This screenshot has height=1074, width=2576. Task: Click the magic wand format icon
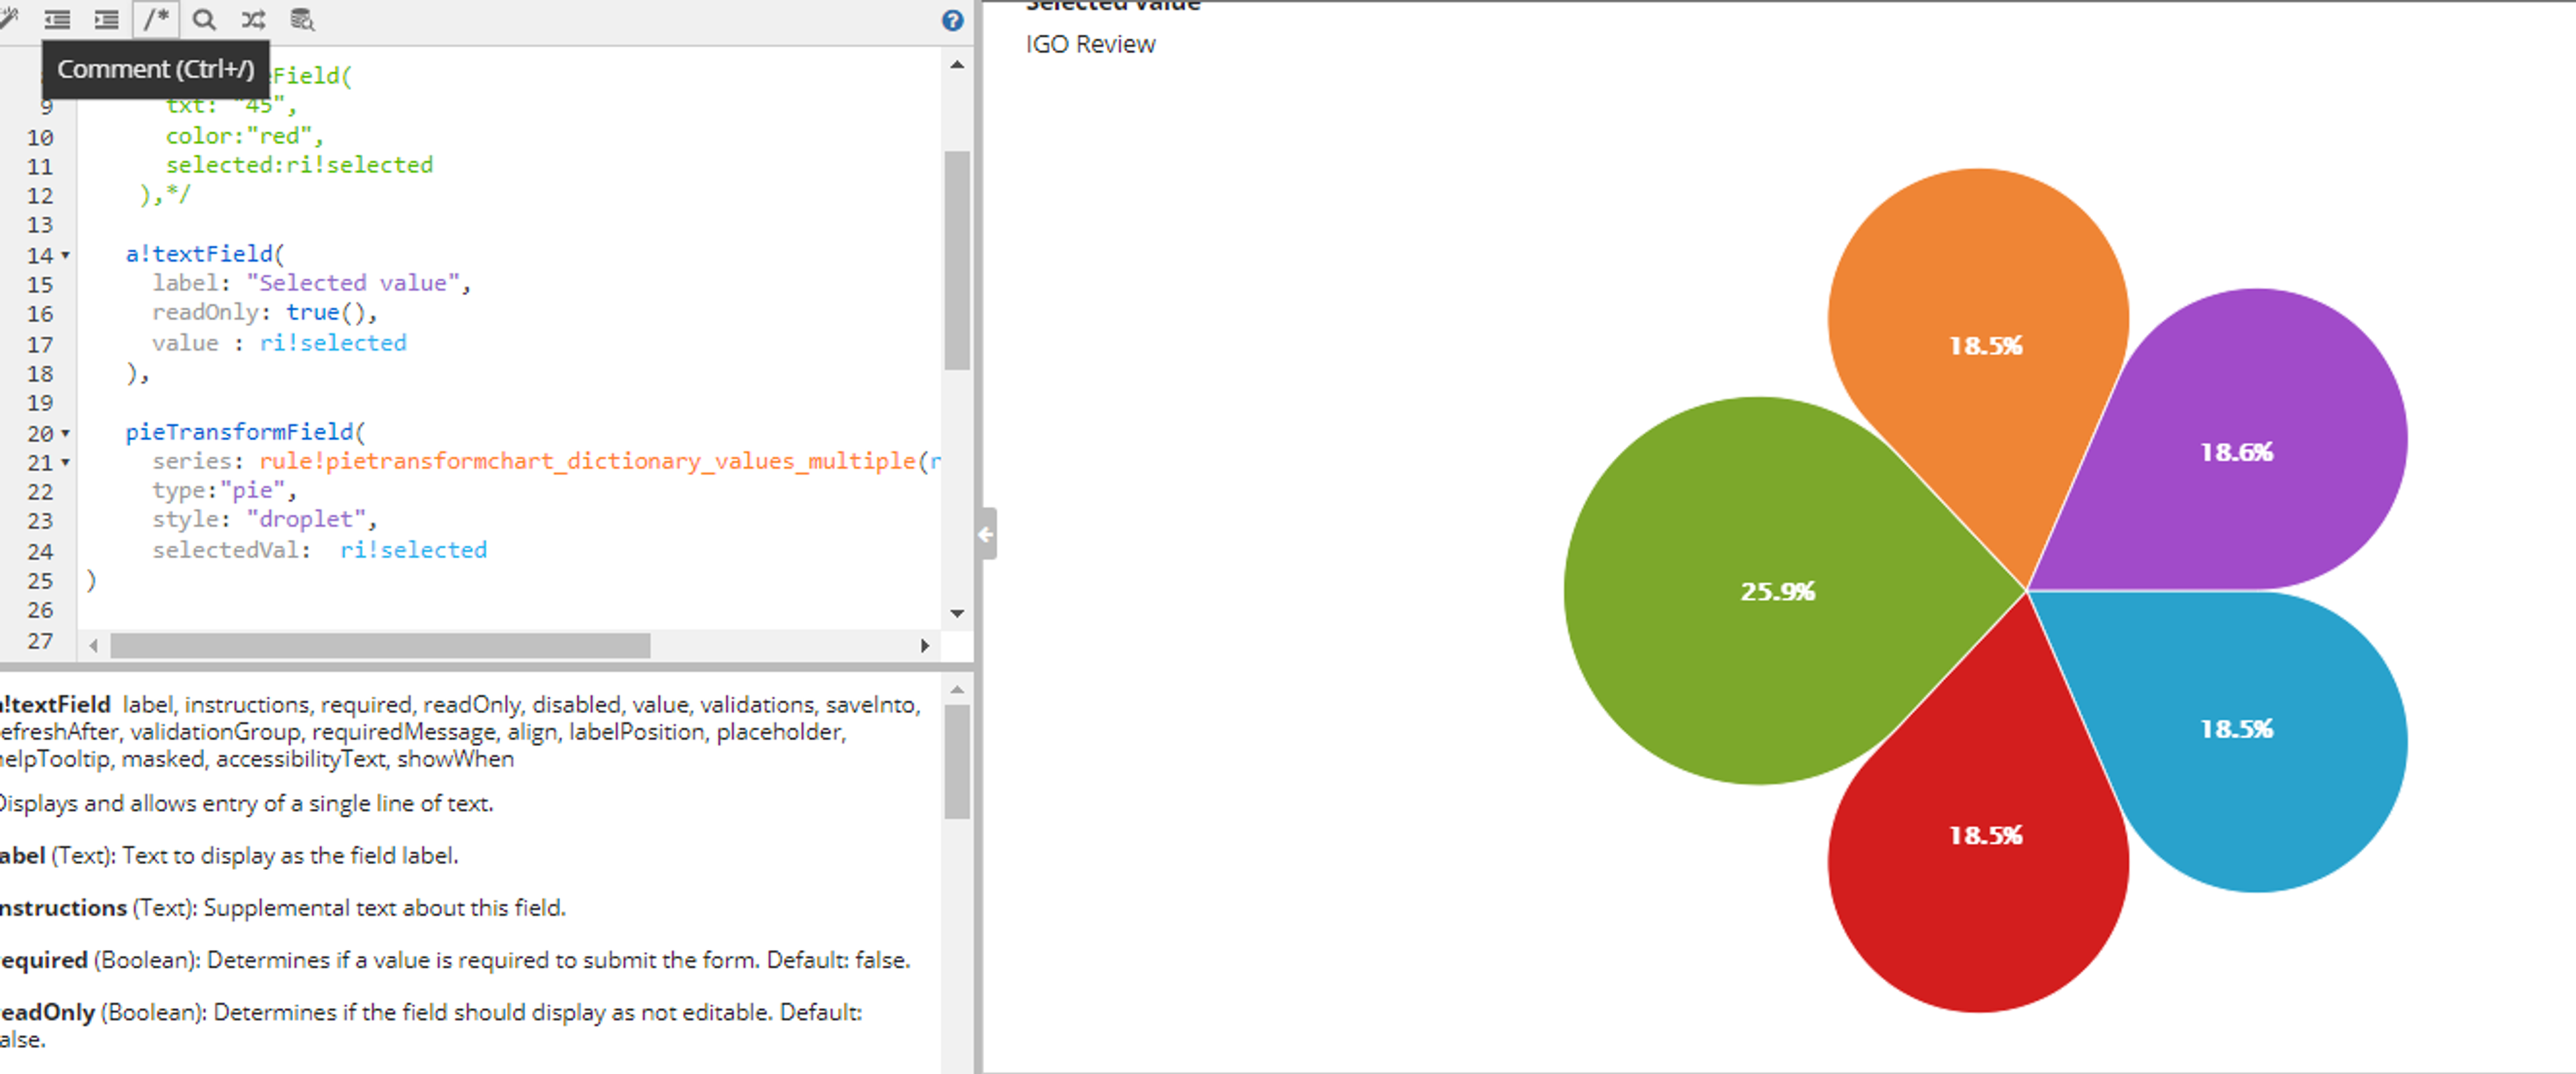click(x=8, y=19)
